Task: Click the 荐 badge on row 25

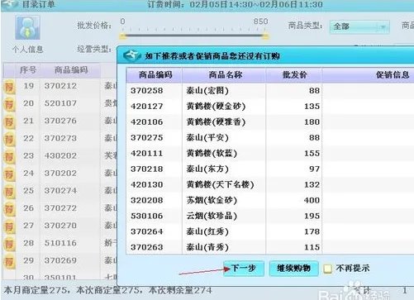Action: [x=9, y=192]
